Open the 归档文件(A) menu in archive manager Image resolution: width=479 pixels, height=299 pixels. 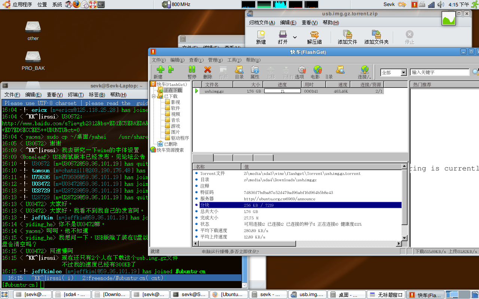[x=262, y=23]
